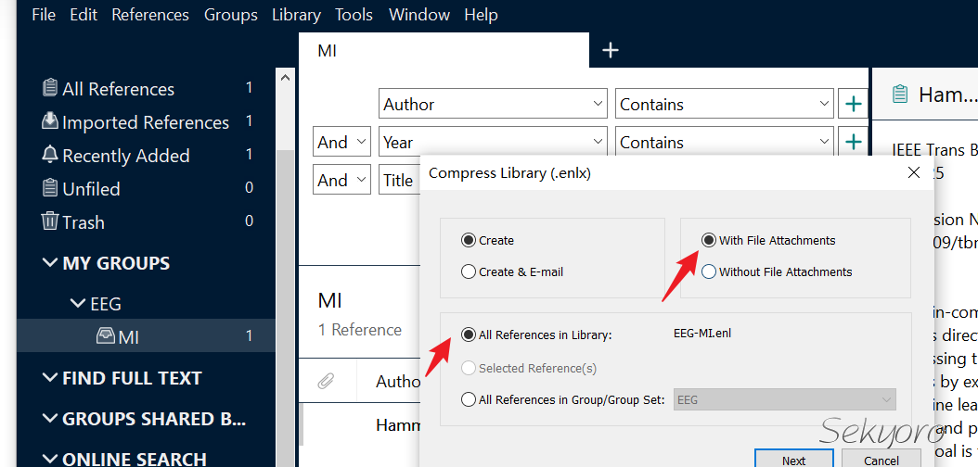This screenshot has width=978, height=467.
Task: Close the Compress Library dialog
Action: click(x=914, y=173)
